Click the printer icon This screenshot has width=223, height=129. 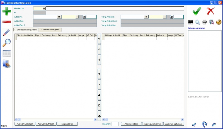(x=204, y=22)
